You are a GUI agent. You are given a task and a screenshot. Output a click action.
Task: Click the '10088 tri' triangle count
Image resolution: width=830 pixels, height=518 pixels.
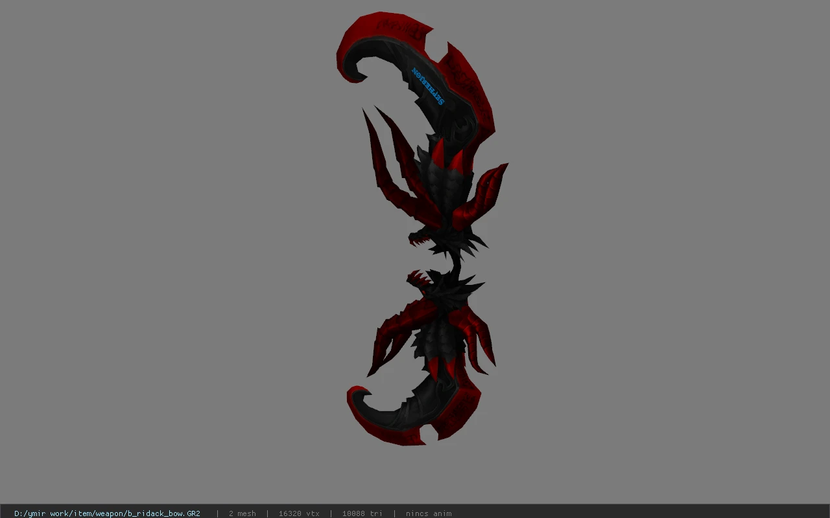pyautogui.click(x=362, y=513)
